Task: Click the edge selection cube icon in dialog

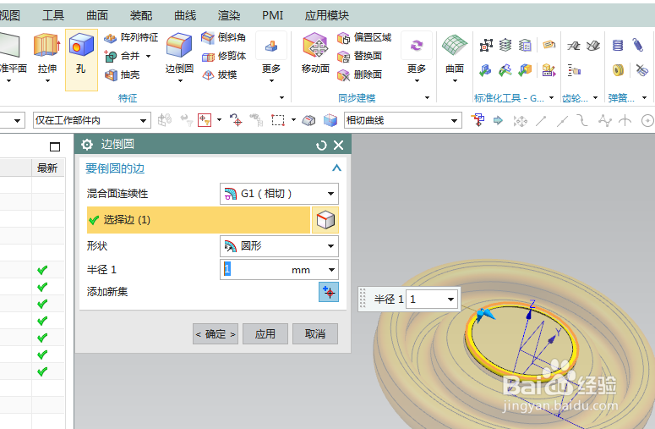Action: coord(325,220)
